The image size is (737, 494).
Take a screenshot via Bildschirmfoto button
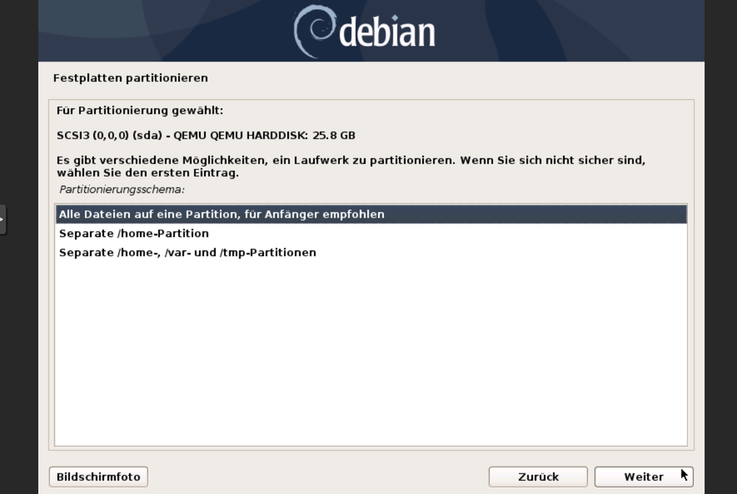point(99,476)
